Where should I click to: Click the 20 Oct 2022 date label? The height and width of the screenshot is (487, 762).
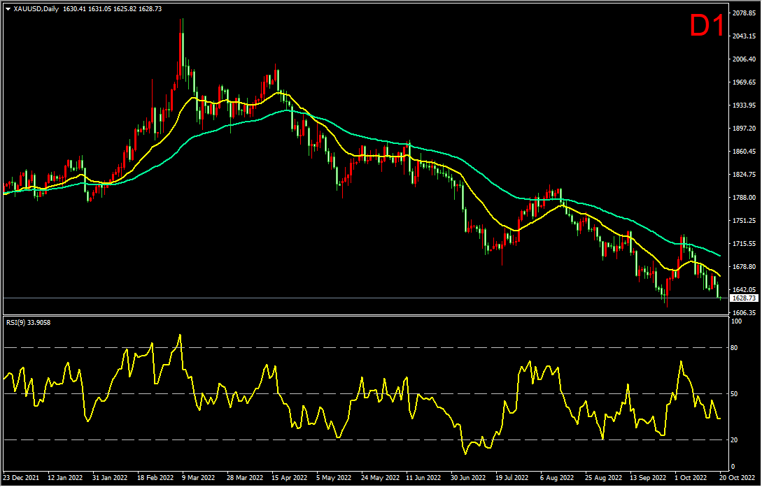(738, 478)
